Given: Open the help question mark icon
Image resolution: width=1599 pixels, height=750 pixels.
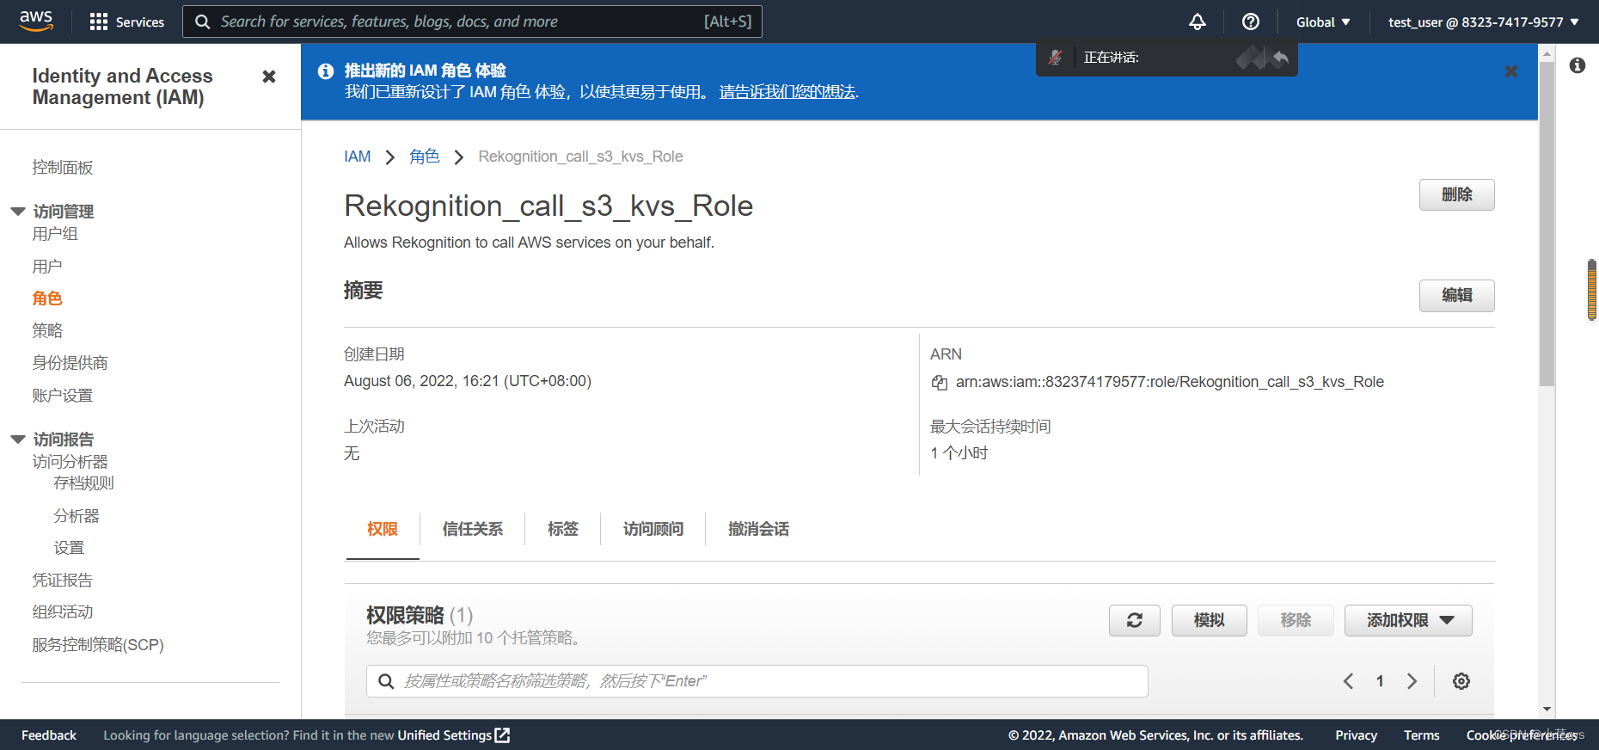Looking at the screenshot, I should (x=1251, y=22).
